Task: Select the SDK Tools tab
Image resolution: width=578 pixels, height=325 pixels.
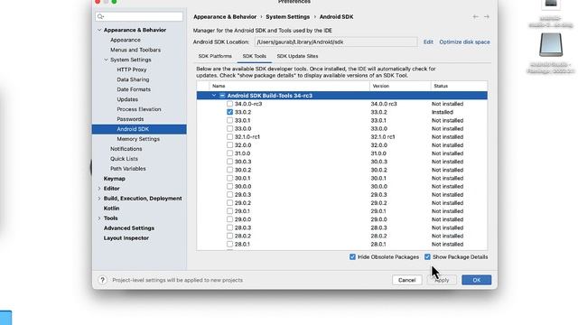Action: [x=255, y=56]
